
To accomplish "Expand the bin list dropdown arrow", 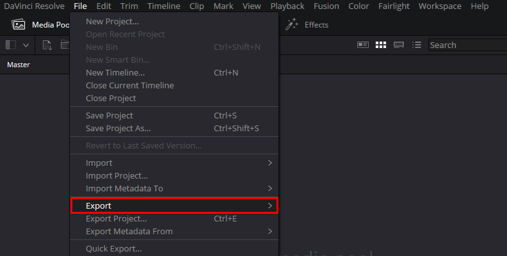I will click(26, 45).
